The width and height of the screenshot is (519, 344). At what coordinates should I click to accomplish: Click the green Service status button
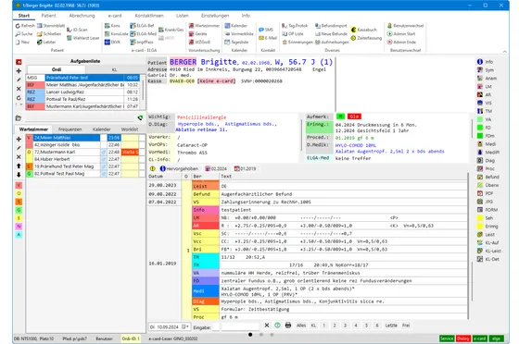click(x=447, y=338)
